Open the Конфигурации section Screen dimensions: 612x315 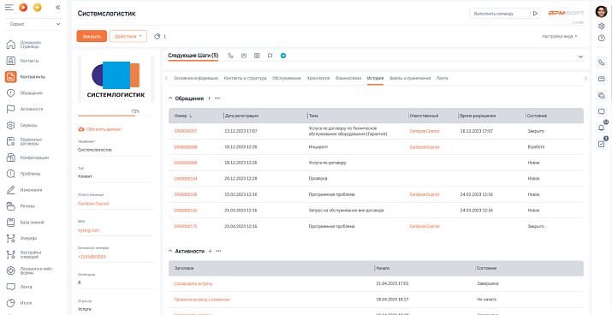coord(33,157)
